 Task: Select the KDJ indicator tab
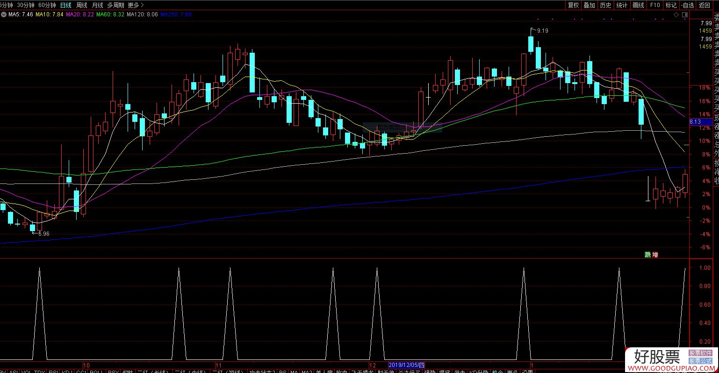coord(67,371)
